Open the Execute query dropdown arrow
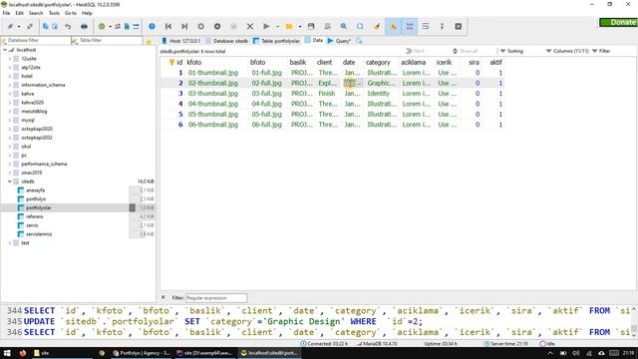 pyautogui.click(x=277, y=27)
